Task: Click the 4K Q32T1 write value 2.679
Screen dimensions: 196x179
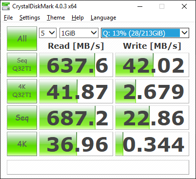Action: [152, 91]
